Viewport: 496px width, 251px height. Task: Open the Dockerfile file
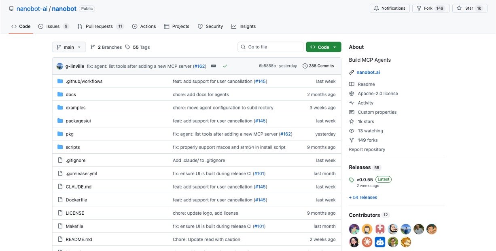pos(76,200)
